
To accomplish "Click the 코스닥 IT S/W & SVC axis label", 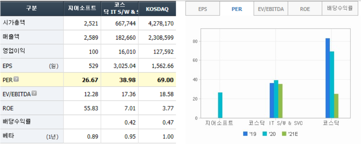I will (x=275, y=123).
